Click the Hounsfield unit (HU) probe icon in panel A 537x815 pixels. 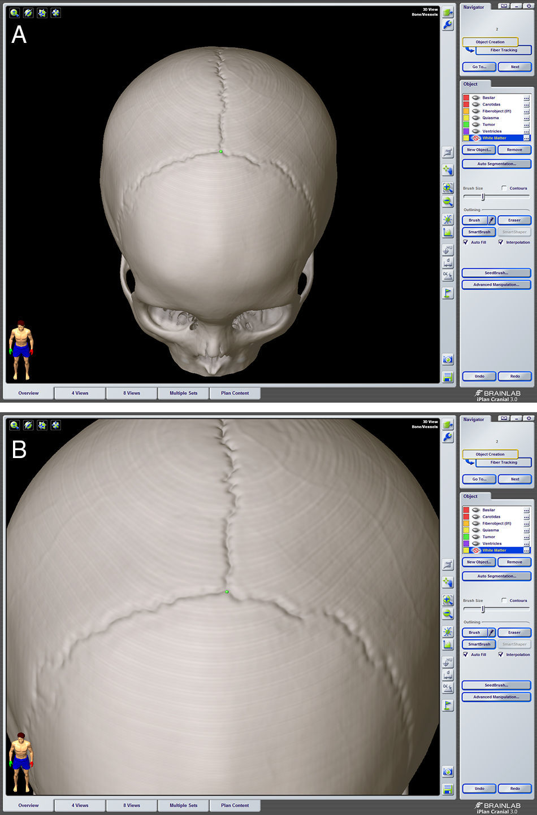click(x=448, y=250)
